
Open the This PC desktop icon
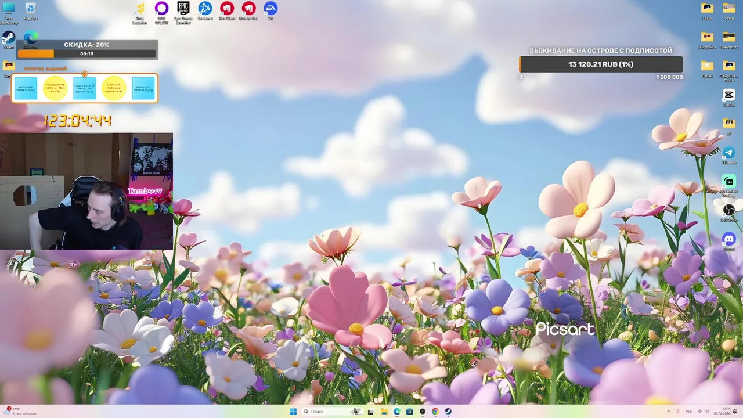(x=9, y=12)
